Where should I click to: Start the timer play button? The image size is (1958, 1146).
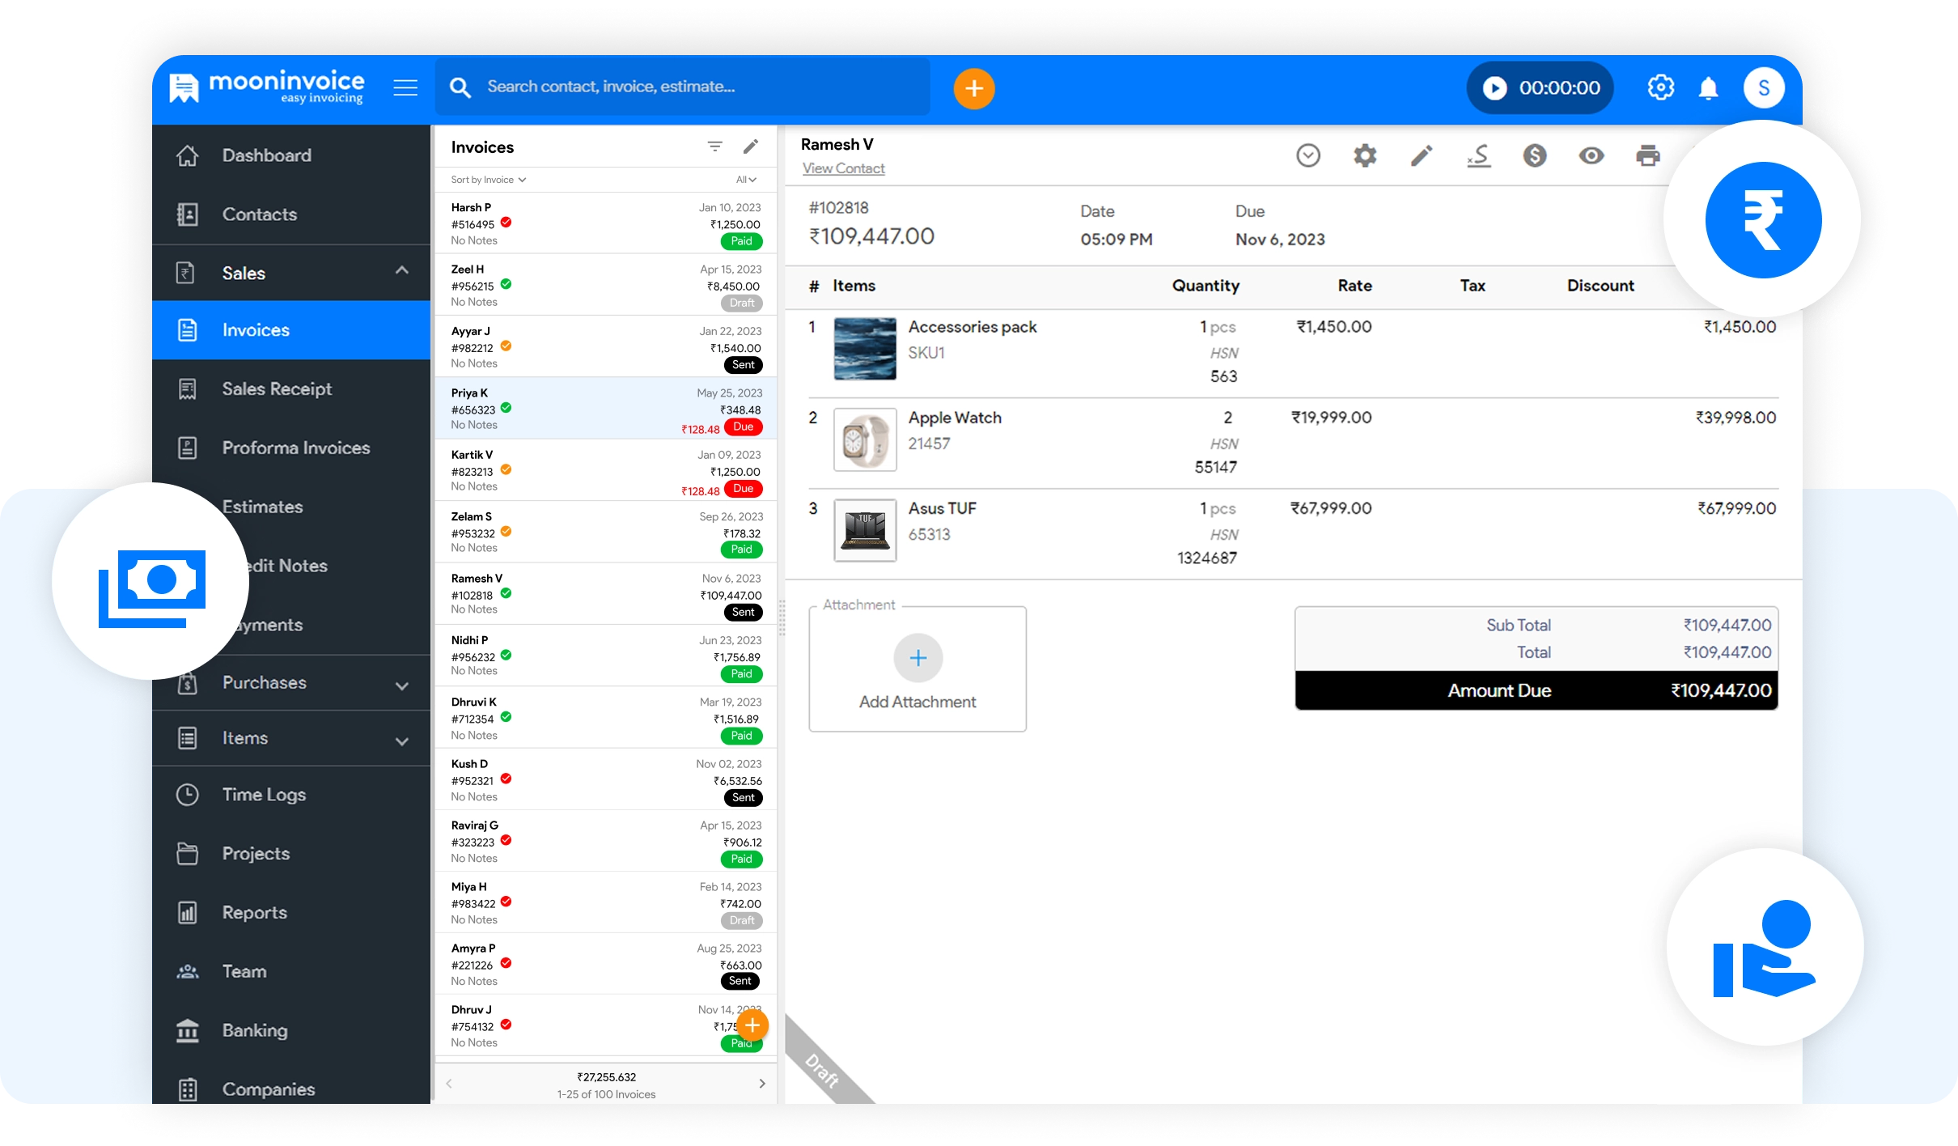coord(1494,87)
